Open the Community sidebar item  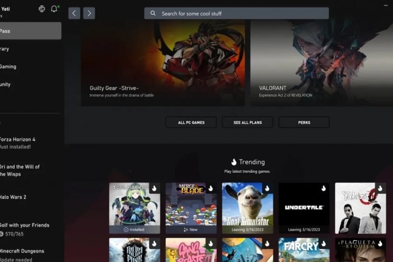30,84
